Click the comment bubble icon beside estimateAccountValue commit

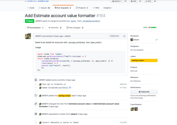pos(70,88)
